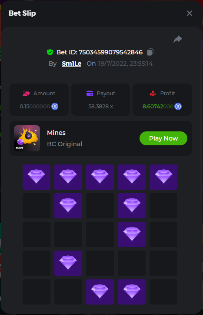
Task: Click the Mines game title text
Action: [x=56, y=133]
